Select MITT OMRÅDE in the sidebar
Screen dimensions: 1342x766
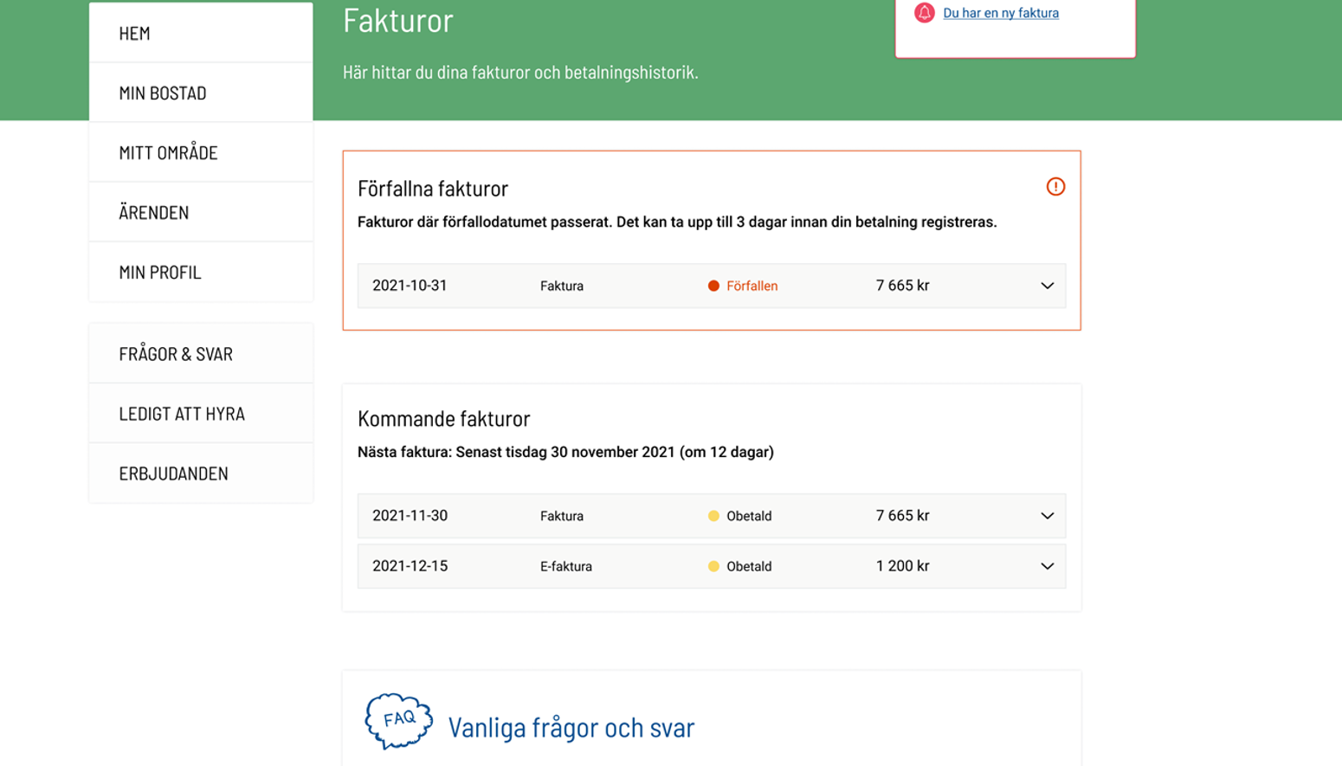(168, 153)
